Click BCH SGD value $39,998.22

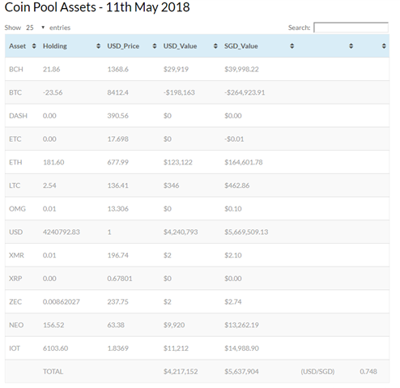coord(241,70)
